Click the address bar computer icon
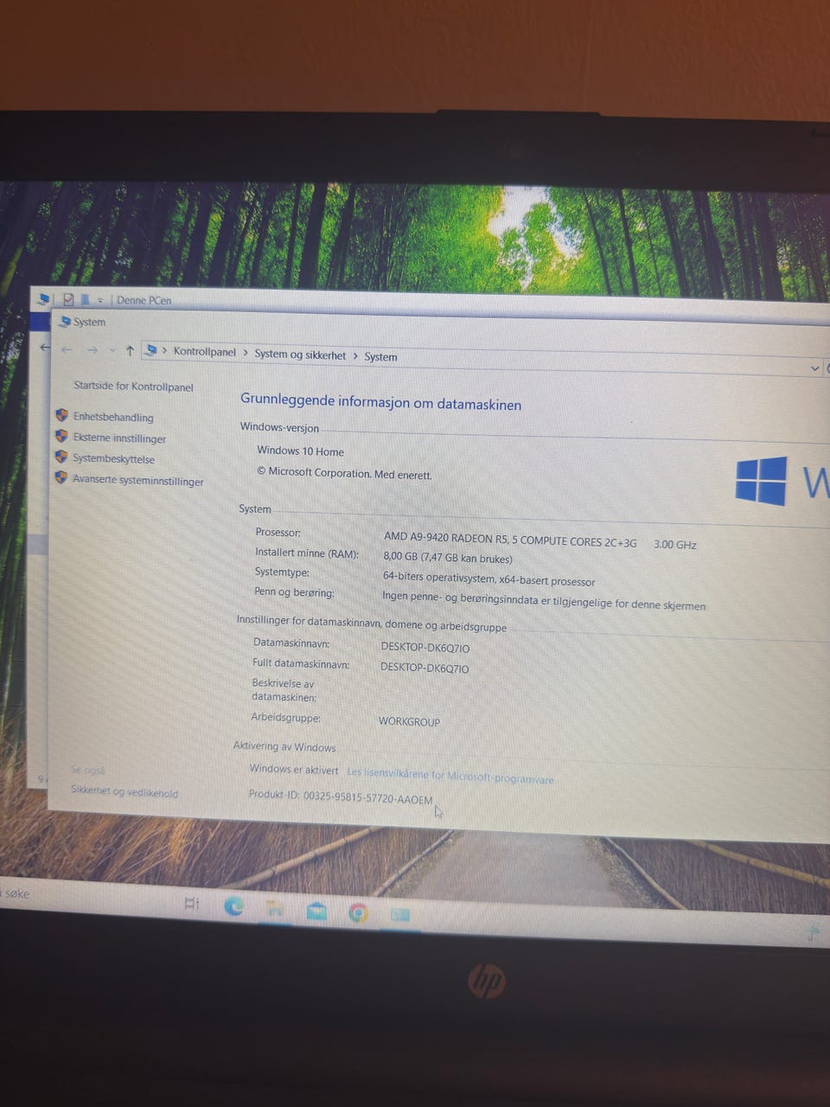The image size is (830, 1107). coord(151,350)
